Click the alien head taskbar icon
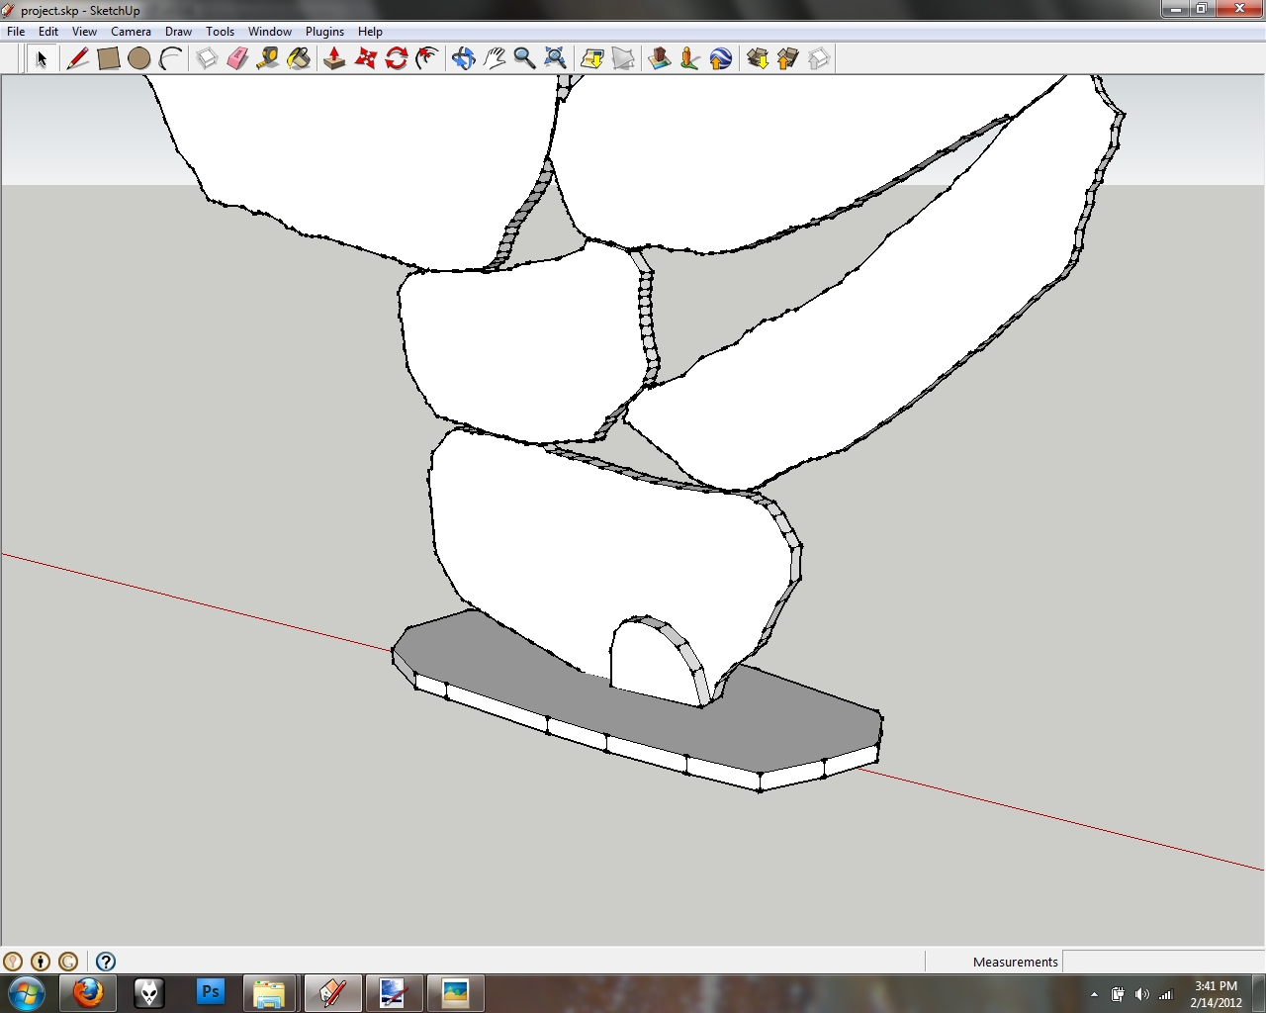The image size is (1266, 1013). pos(148,993)
